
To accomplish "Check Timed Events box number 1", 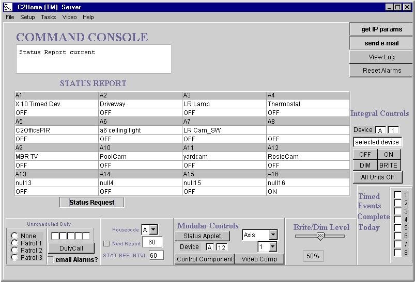I will [397, 195].
